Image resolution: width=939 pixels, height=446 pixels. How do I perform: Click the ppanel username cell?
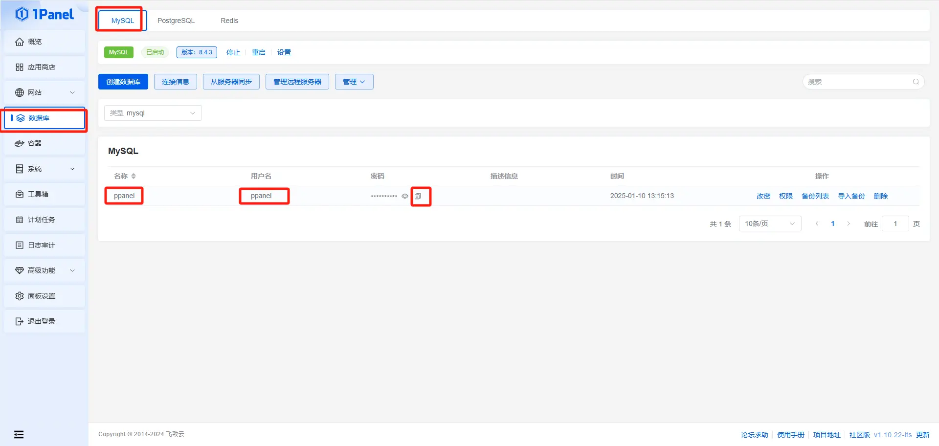[x=261, y=196]
